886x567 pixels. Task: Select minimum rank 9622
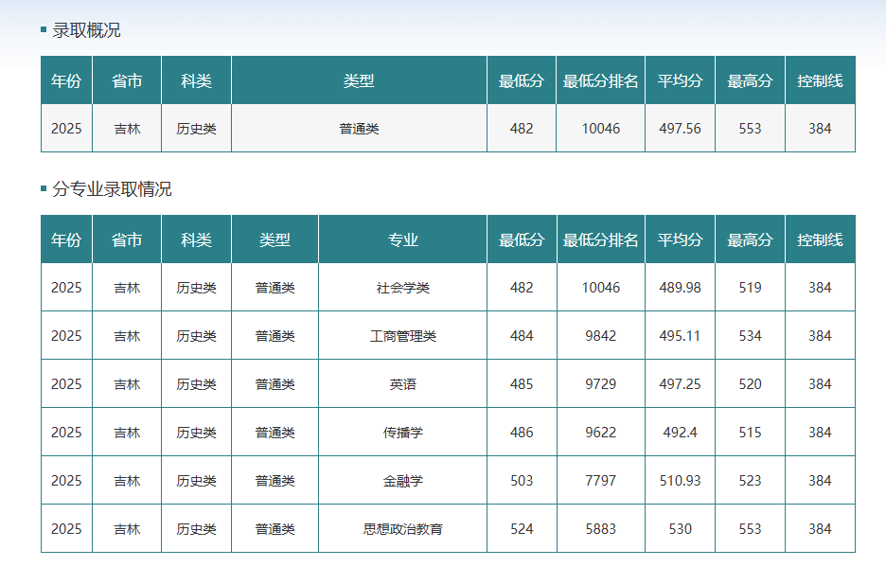click(x=601, y=433)
